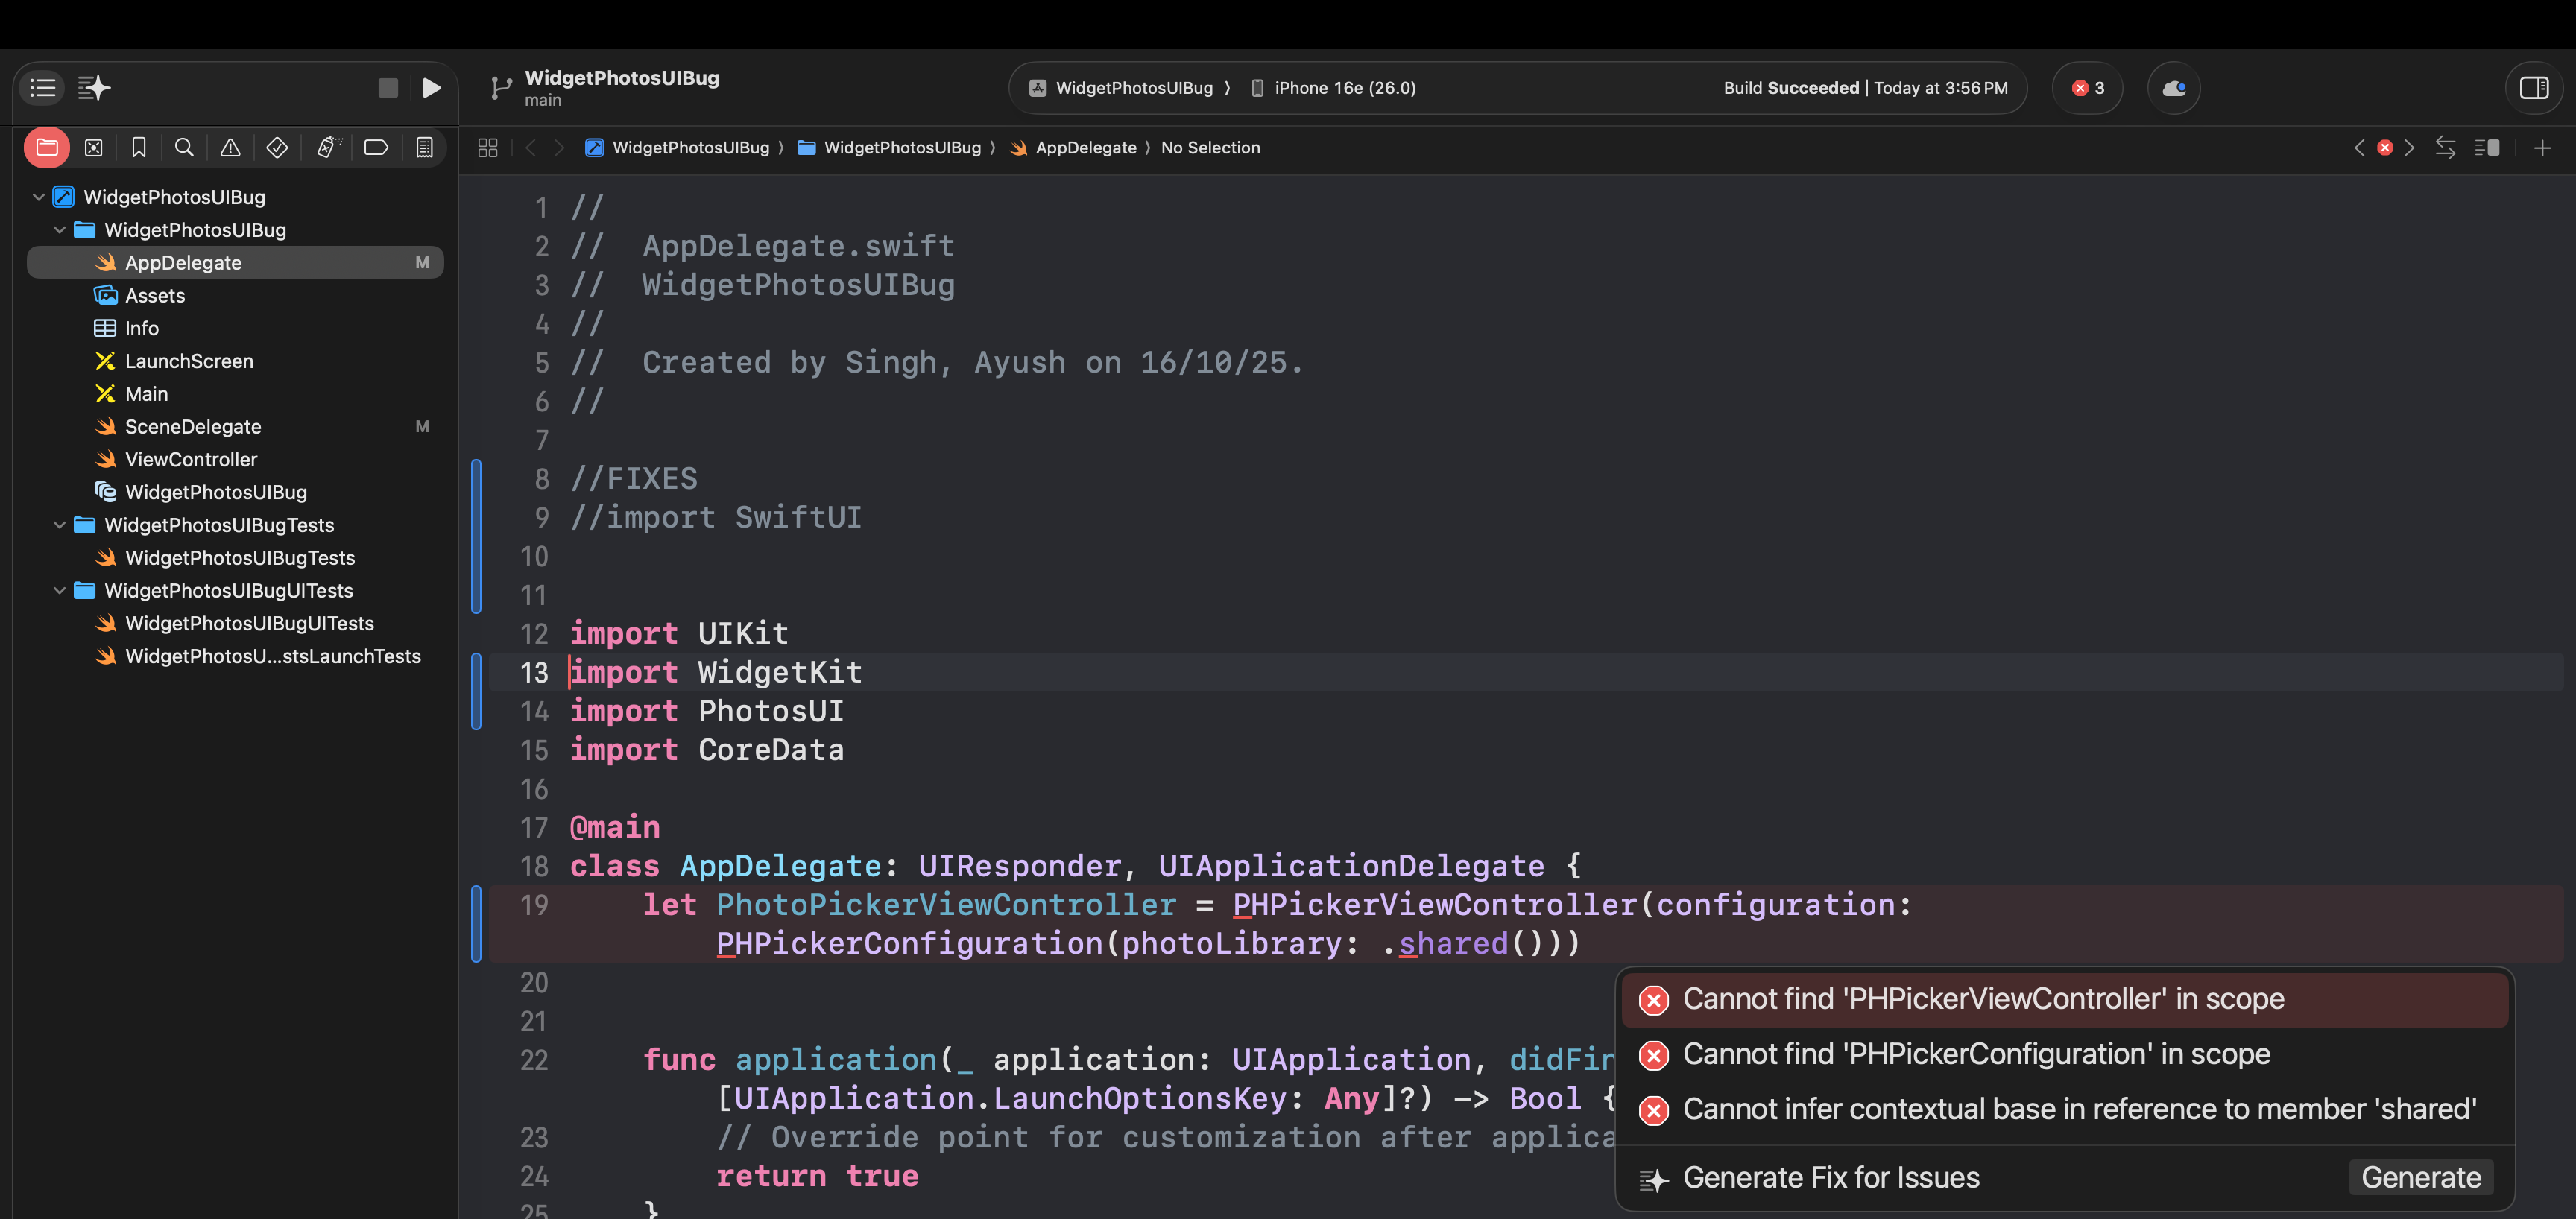Screen dimensions: 2576x1219
Task: Click the AppDelegate breadcrumb item
Action: (1085, 148)
